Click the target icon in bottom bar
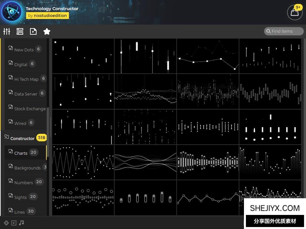Screen dimensions: 306x229 tap(6, 223)
